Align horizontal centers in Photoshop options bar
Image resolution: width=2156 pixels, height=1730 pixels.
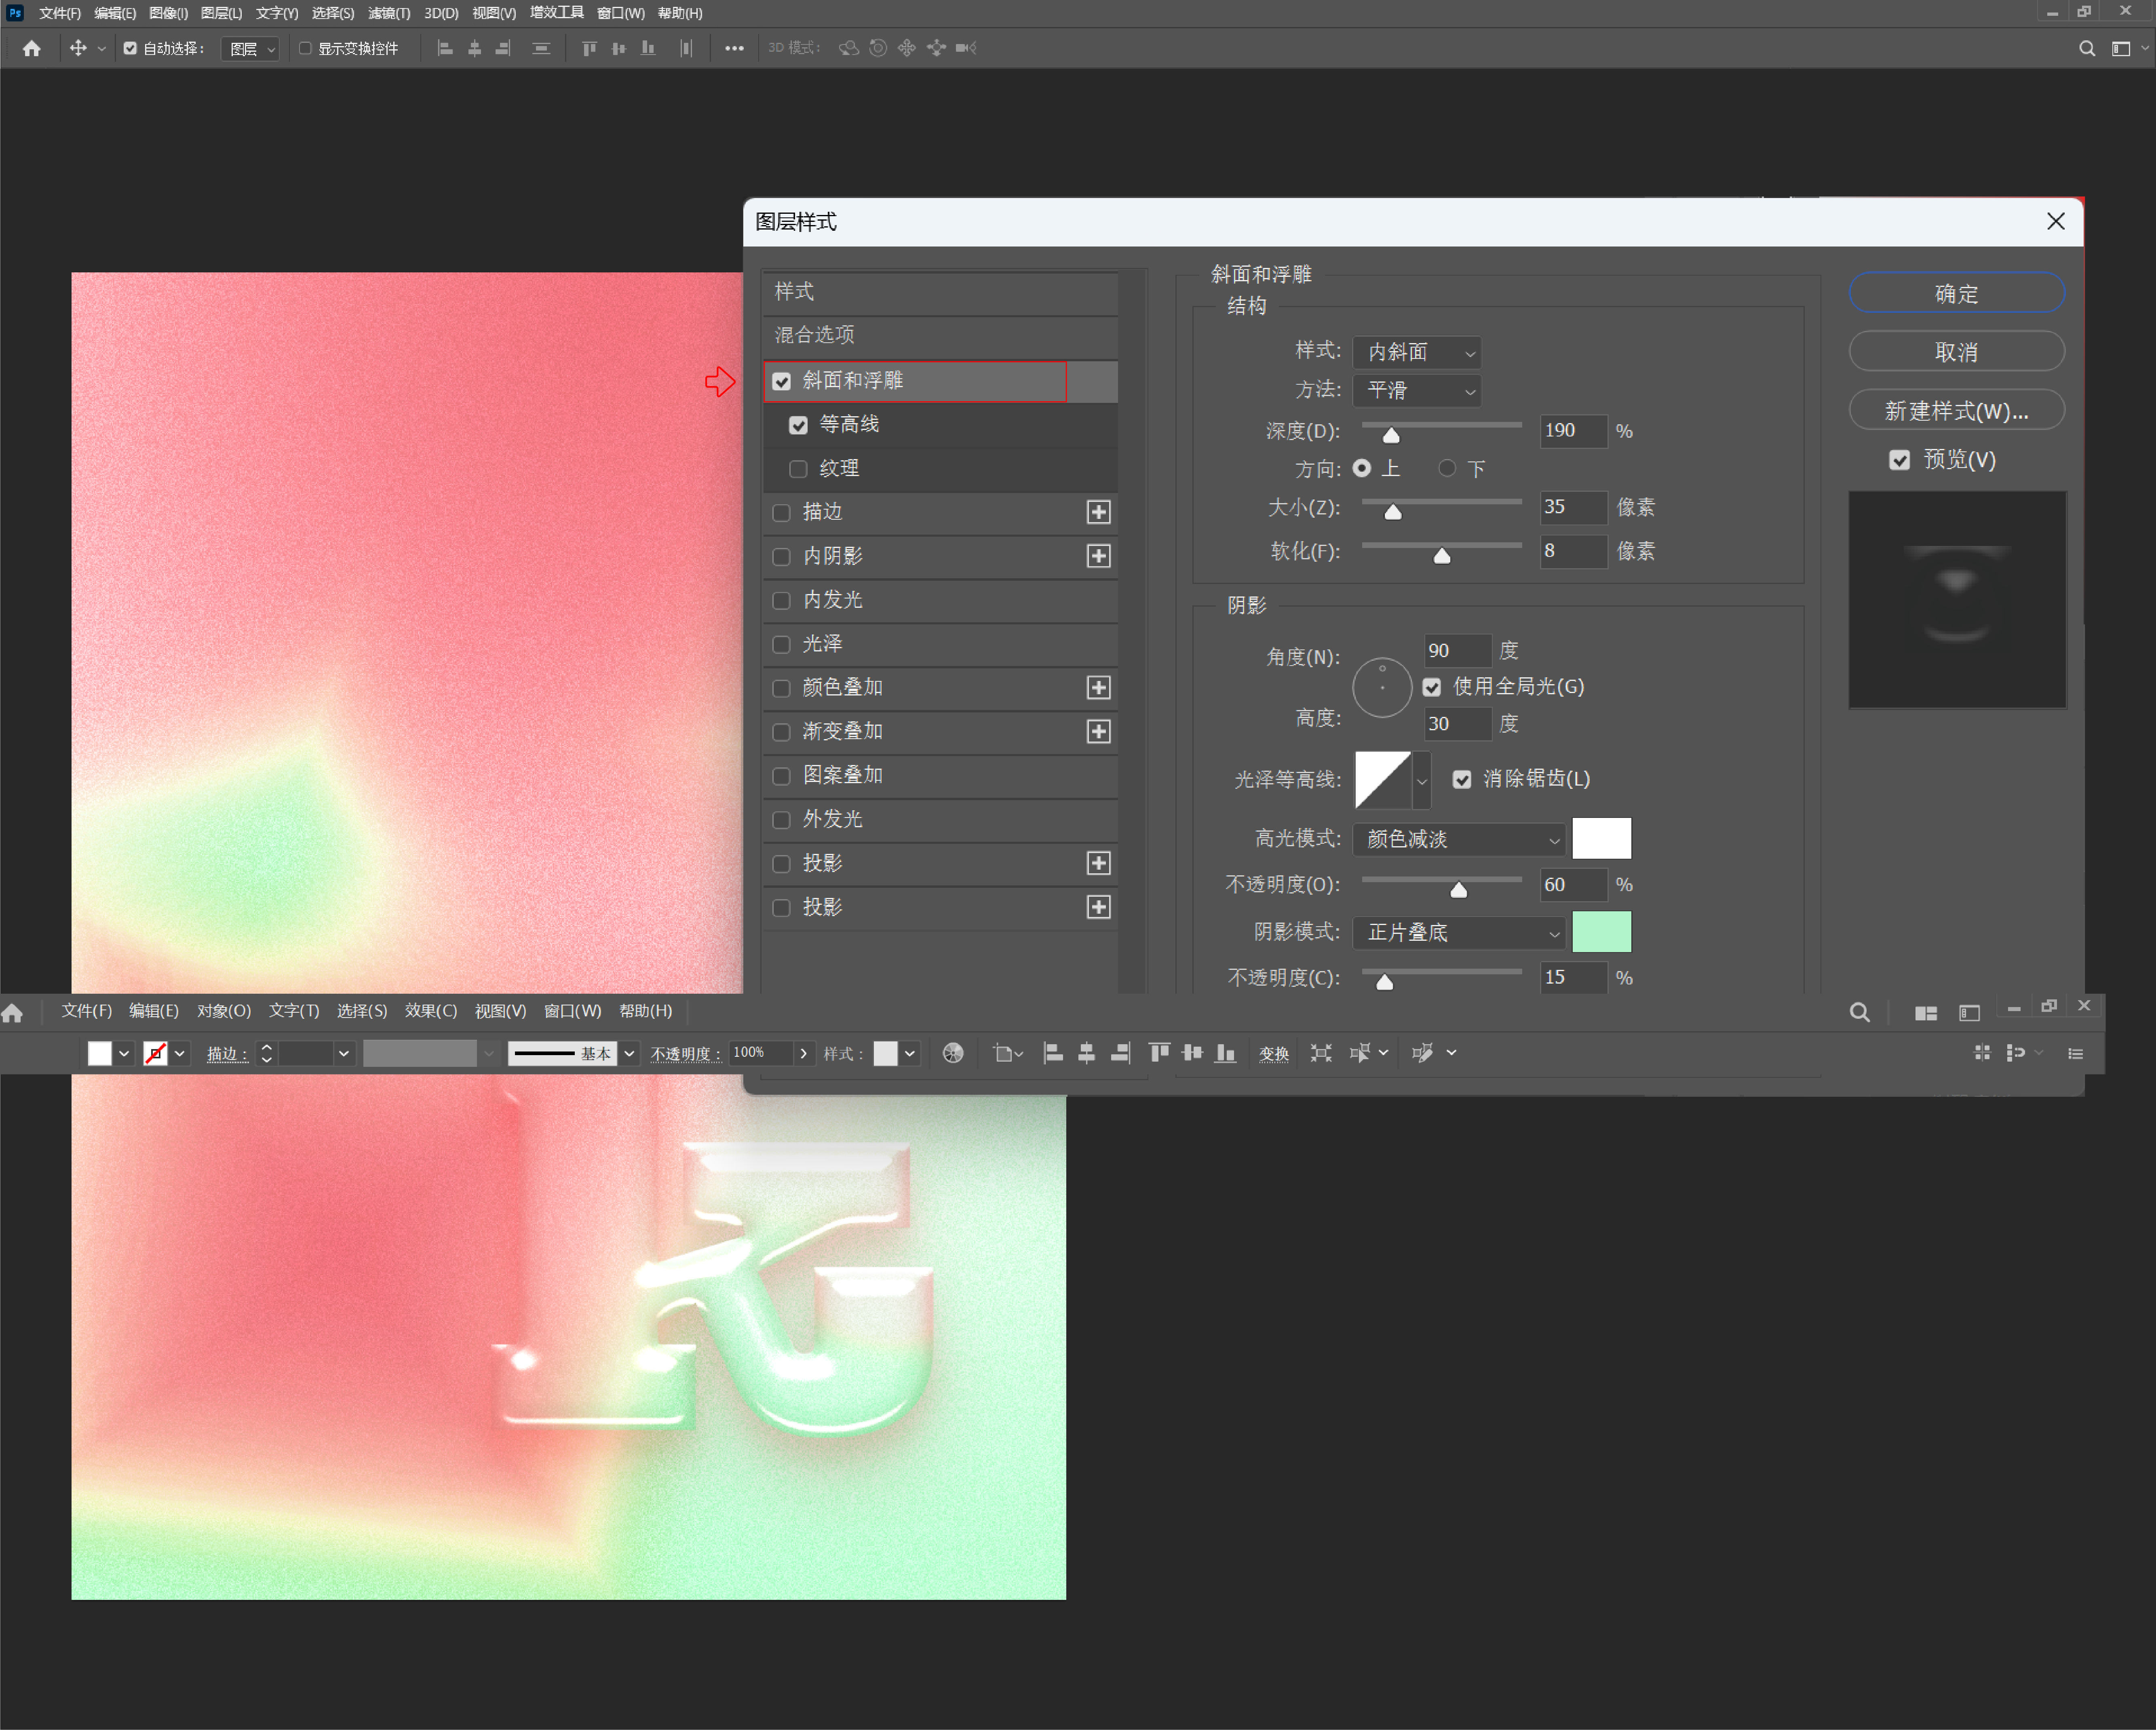474,48
